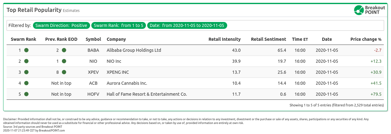This screenshot has width=391, height=134.
Task: Click the Hall of Fame Resort company name
Action: tap(147, 94)
